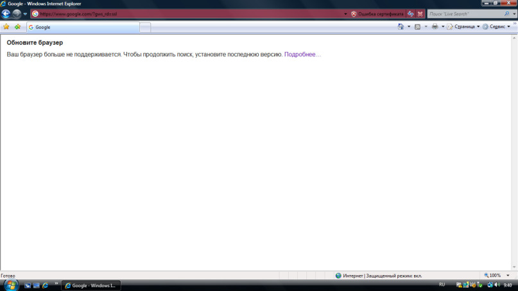Open the Windows Start orb
The width and height of the screenshot is (518, 291).
pos(10,285)
